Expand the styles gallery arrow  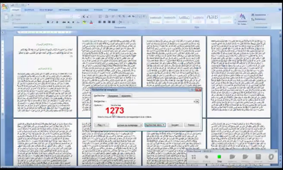point(235,23)
